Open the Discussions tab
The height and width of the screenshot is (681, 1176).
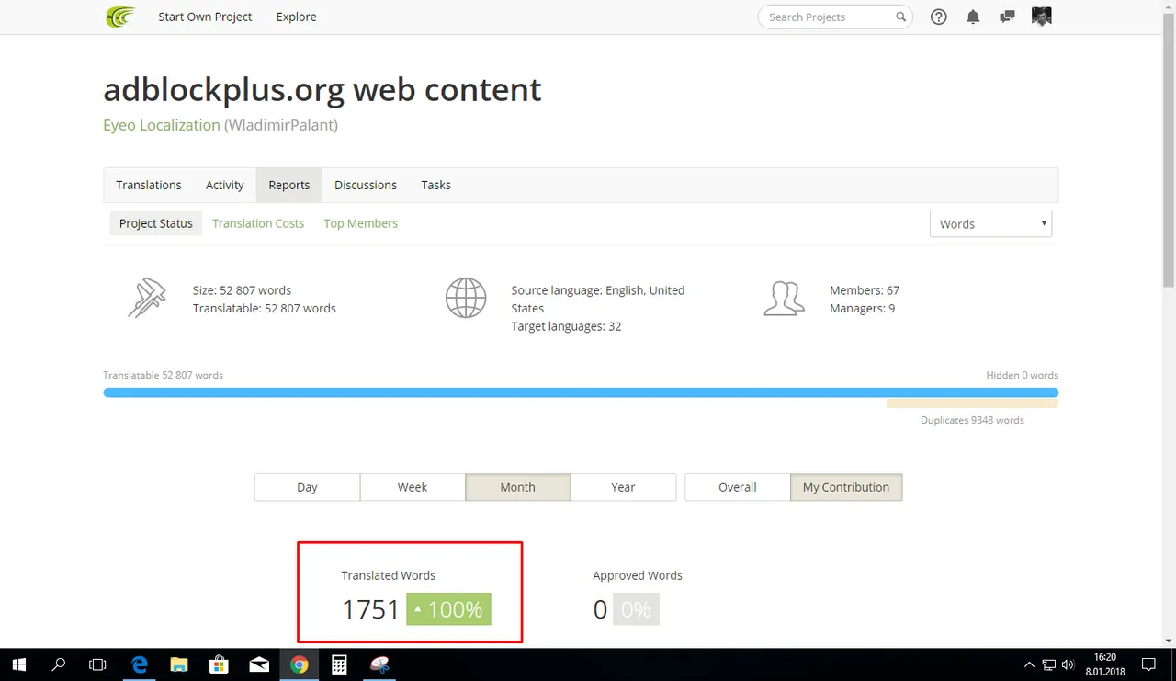366,185
